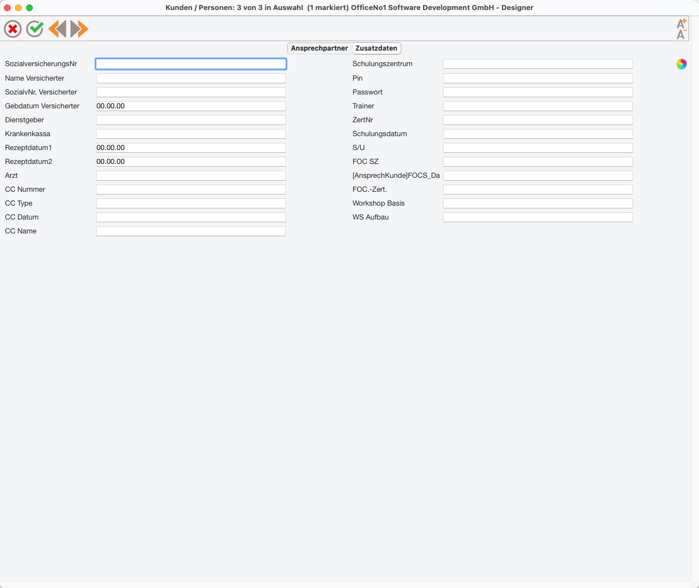Click the WS Aufbau input field
699x588 pixels.
coord(538,217)
